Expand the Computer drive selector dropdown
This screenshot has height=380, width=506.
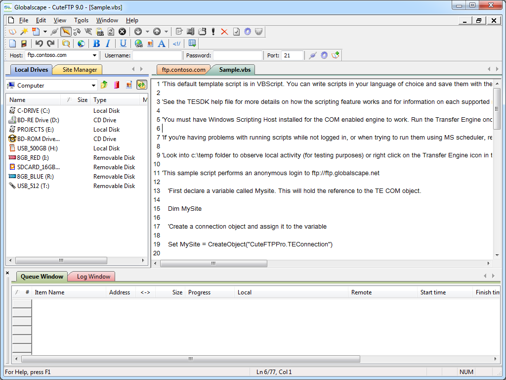click(93, 86)
